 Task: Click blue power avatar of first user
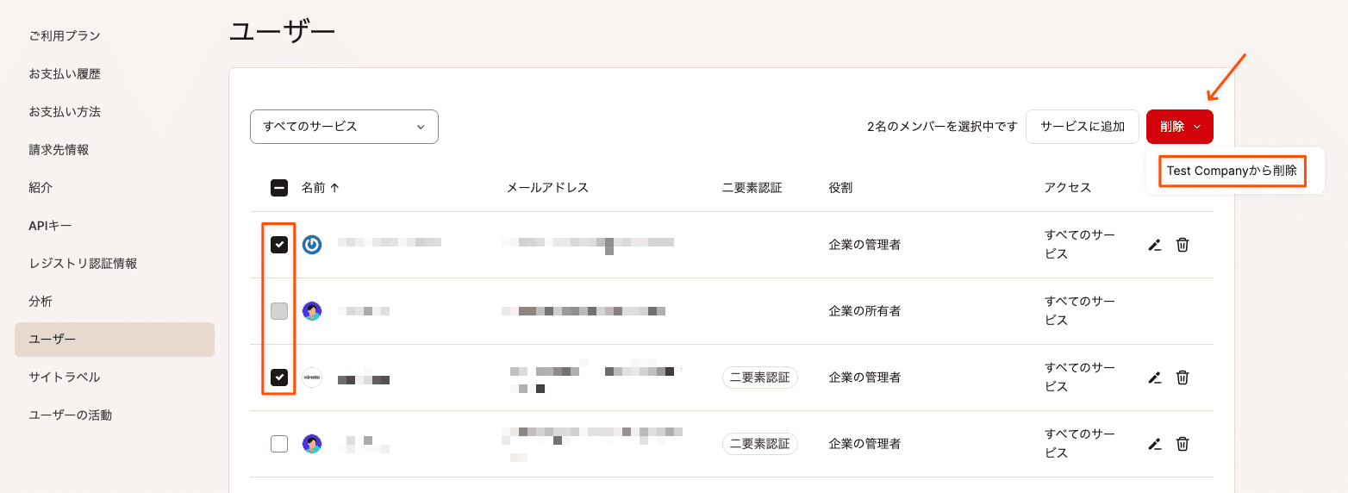(x=312, y=245)
